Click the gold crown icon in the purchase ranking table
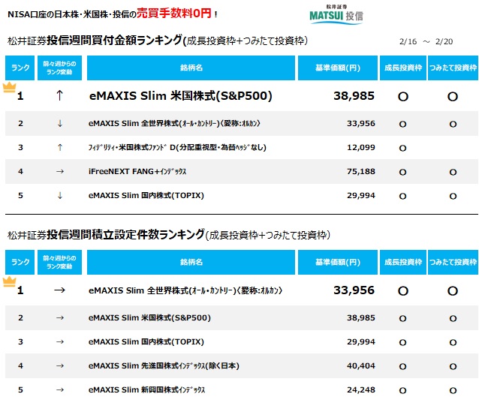Screen dimensions: 479x403 (10, 87)
